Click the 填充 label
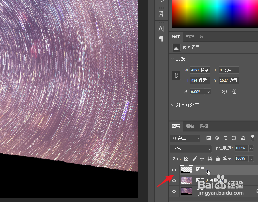The height and width of the screenshot is (202, 258). [x=228, y=159]
